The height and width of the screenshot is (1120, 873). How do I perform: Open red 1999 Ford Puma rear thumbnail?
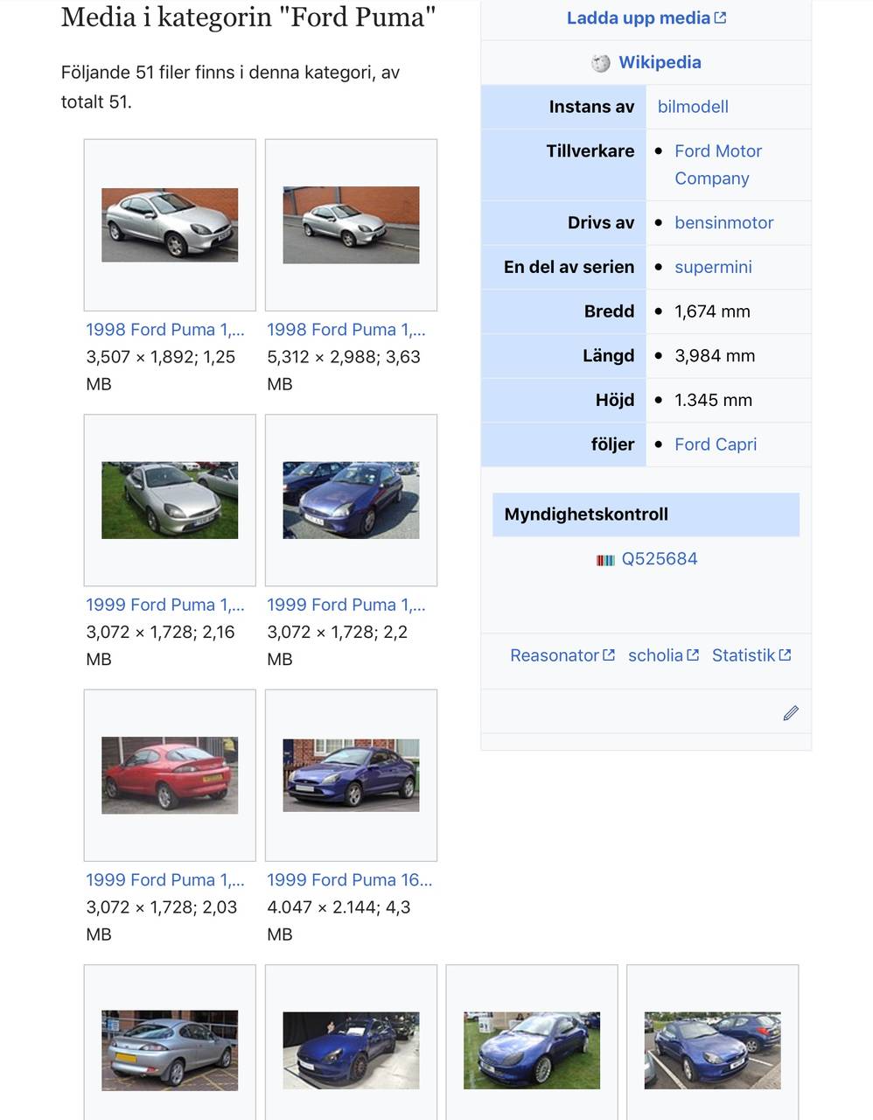pos(170,775)
